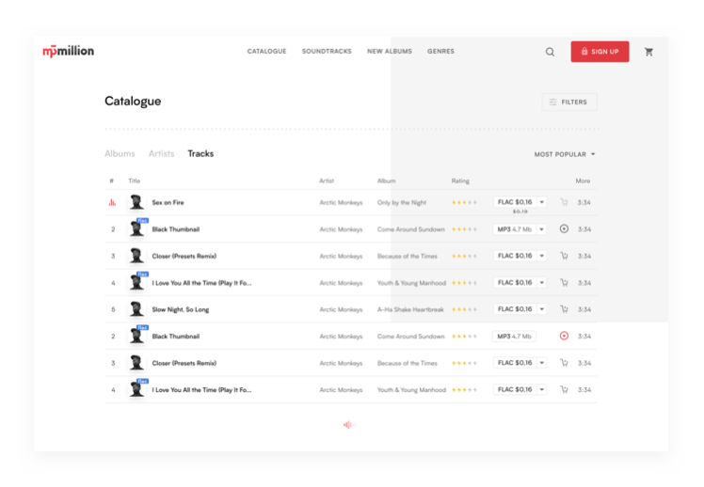Click the red sound loader icon below the list
The width and height of the screenshot is (704, 487).
pos(347,425)
